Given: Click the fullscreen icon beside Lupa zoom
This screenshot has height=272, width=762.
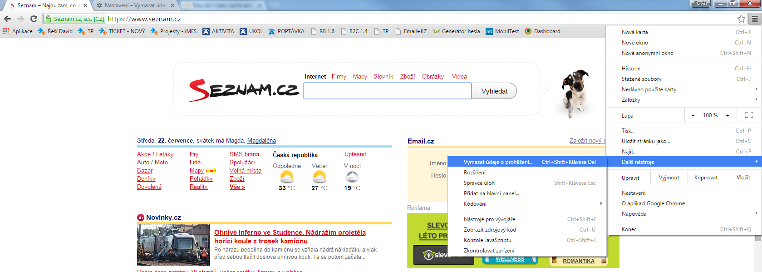Looking at the screenshot, I should pos(749,115).
